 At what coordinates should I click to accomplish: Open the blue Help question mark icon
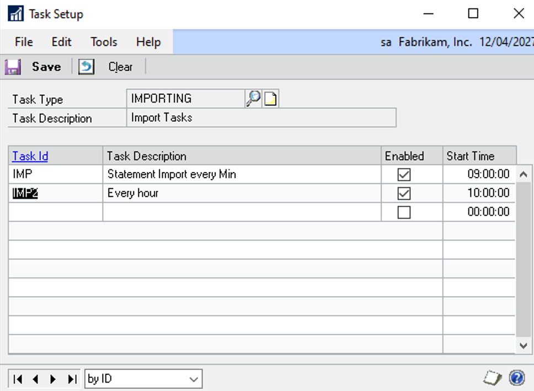pos(517,378)
